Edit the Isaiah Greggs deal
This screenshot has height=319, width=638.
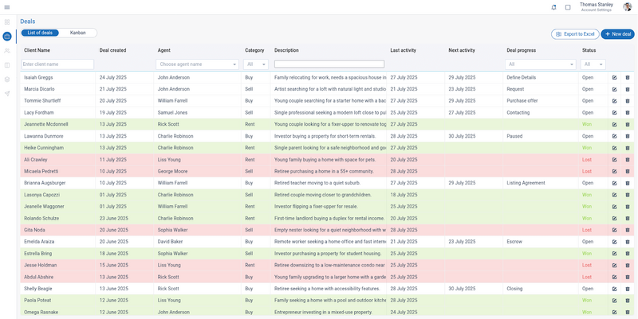point(614,77)
